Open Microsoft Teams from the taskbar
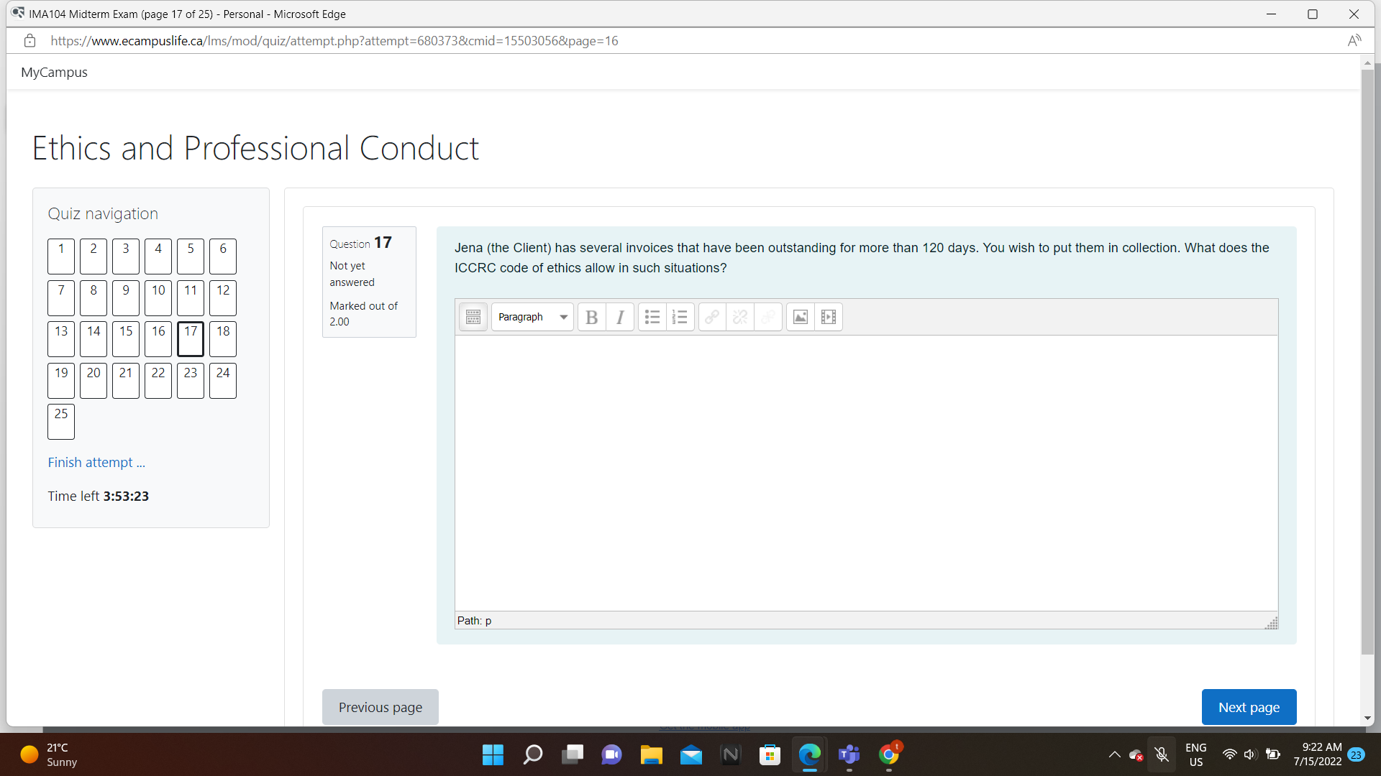The width and height of the screenshot is (1381, 776). coord(849,754)
